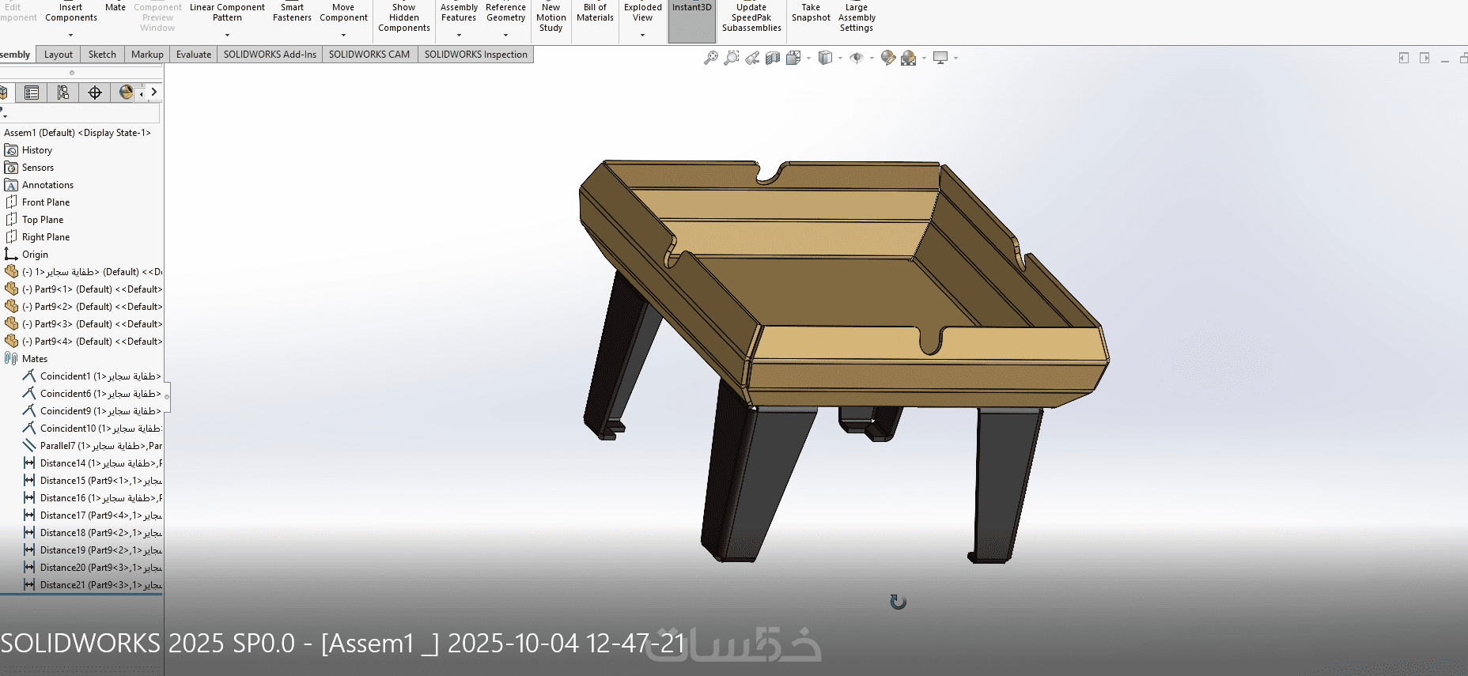Open the SOLIDWORKS Inspection tab
The height and width of the screenshot is (676, 1468).
tap(475, 55)
